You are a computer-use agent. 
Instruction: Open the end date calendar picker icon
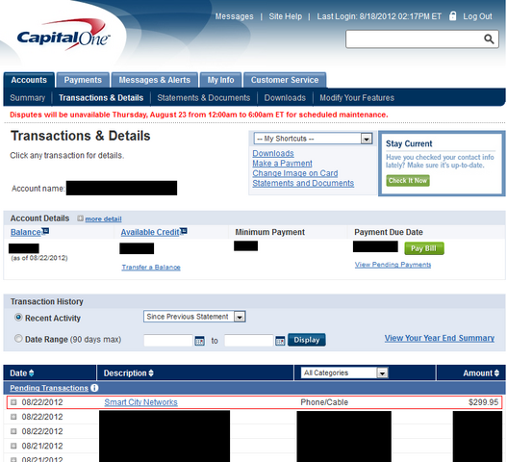click(280, 341)
